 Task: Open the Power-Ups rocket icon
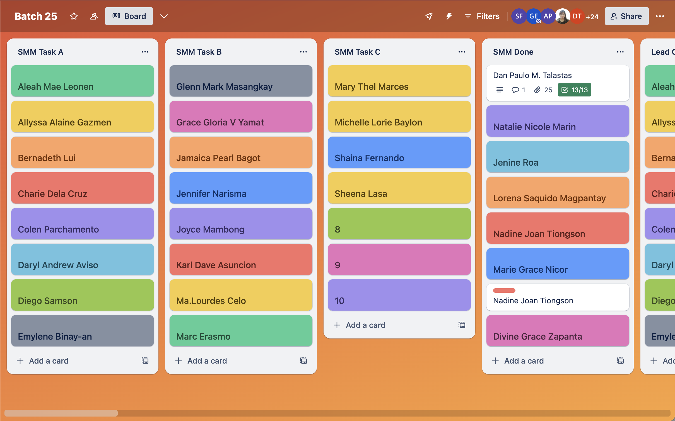429,16
